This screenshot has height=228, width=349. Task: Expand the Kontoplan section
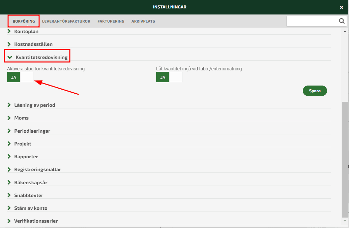pos(26,31)
